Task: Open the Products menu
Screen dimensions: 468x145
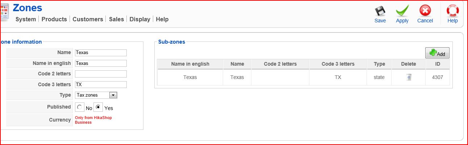Action: [54, 19]
